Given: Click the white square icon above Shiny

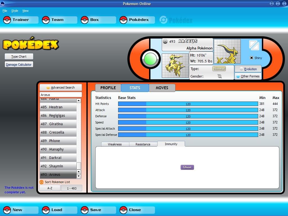Looking at the screenshot, I should [x=254, y=45].
